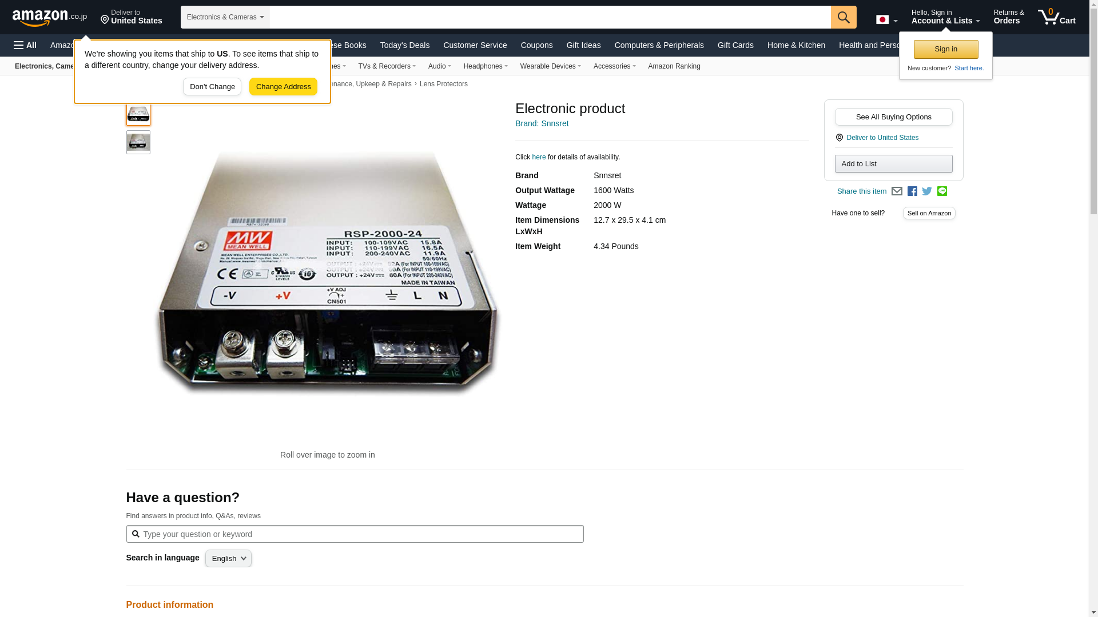Screen dimensions: 1098x617
Task: Share this item on Facebook
Action: pos(912,191)
